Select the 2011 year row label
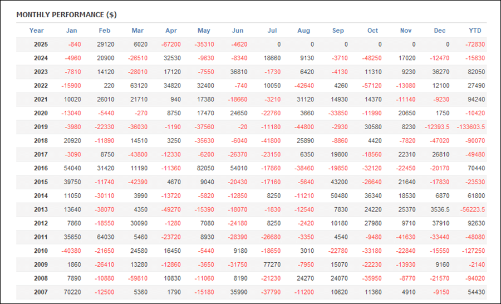This screenshot has height=304, width=501. (41, 237)
